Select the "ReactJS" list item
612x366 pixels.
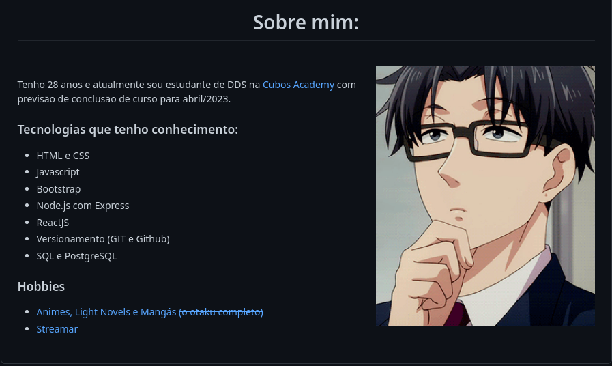click(53, 223)
